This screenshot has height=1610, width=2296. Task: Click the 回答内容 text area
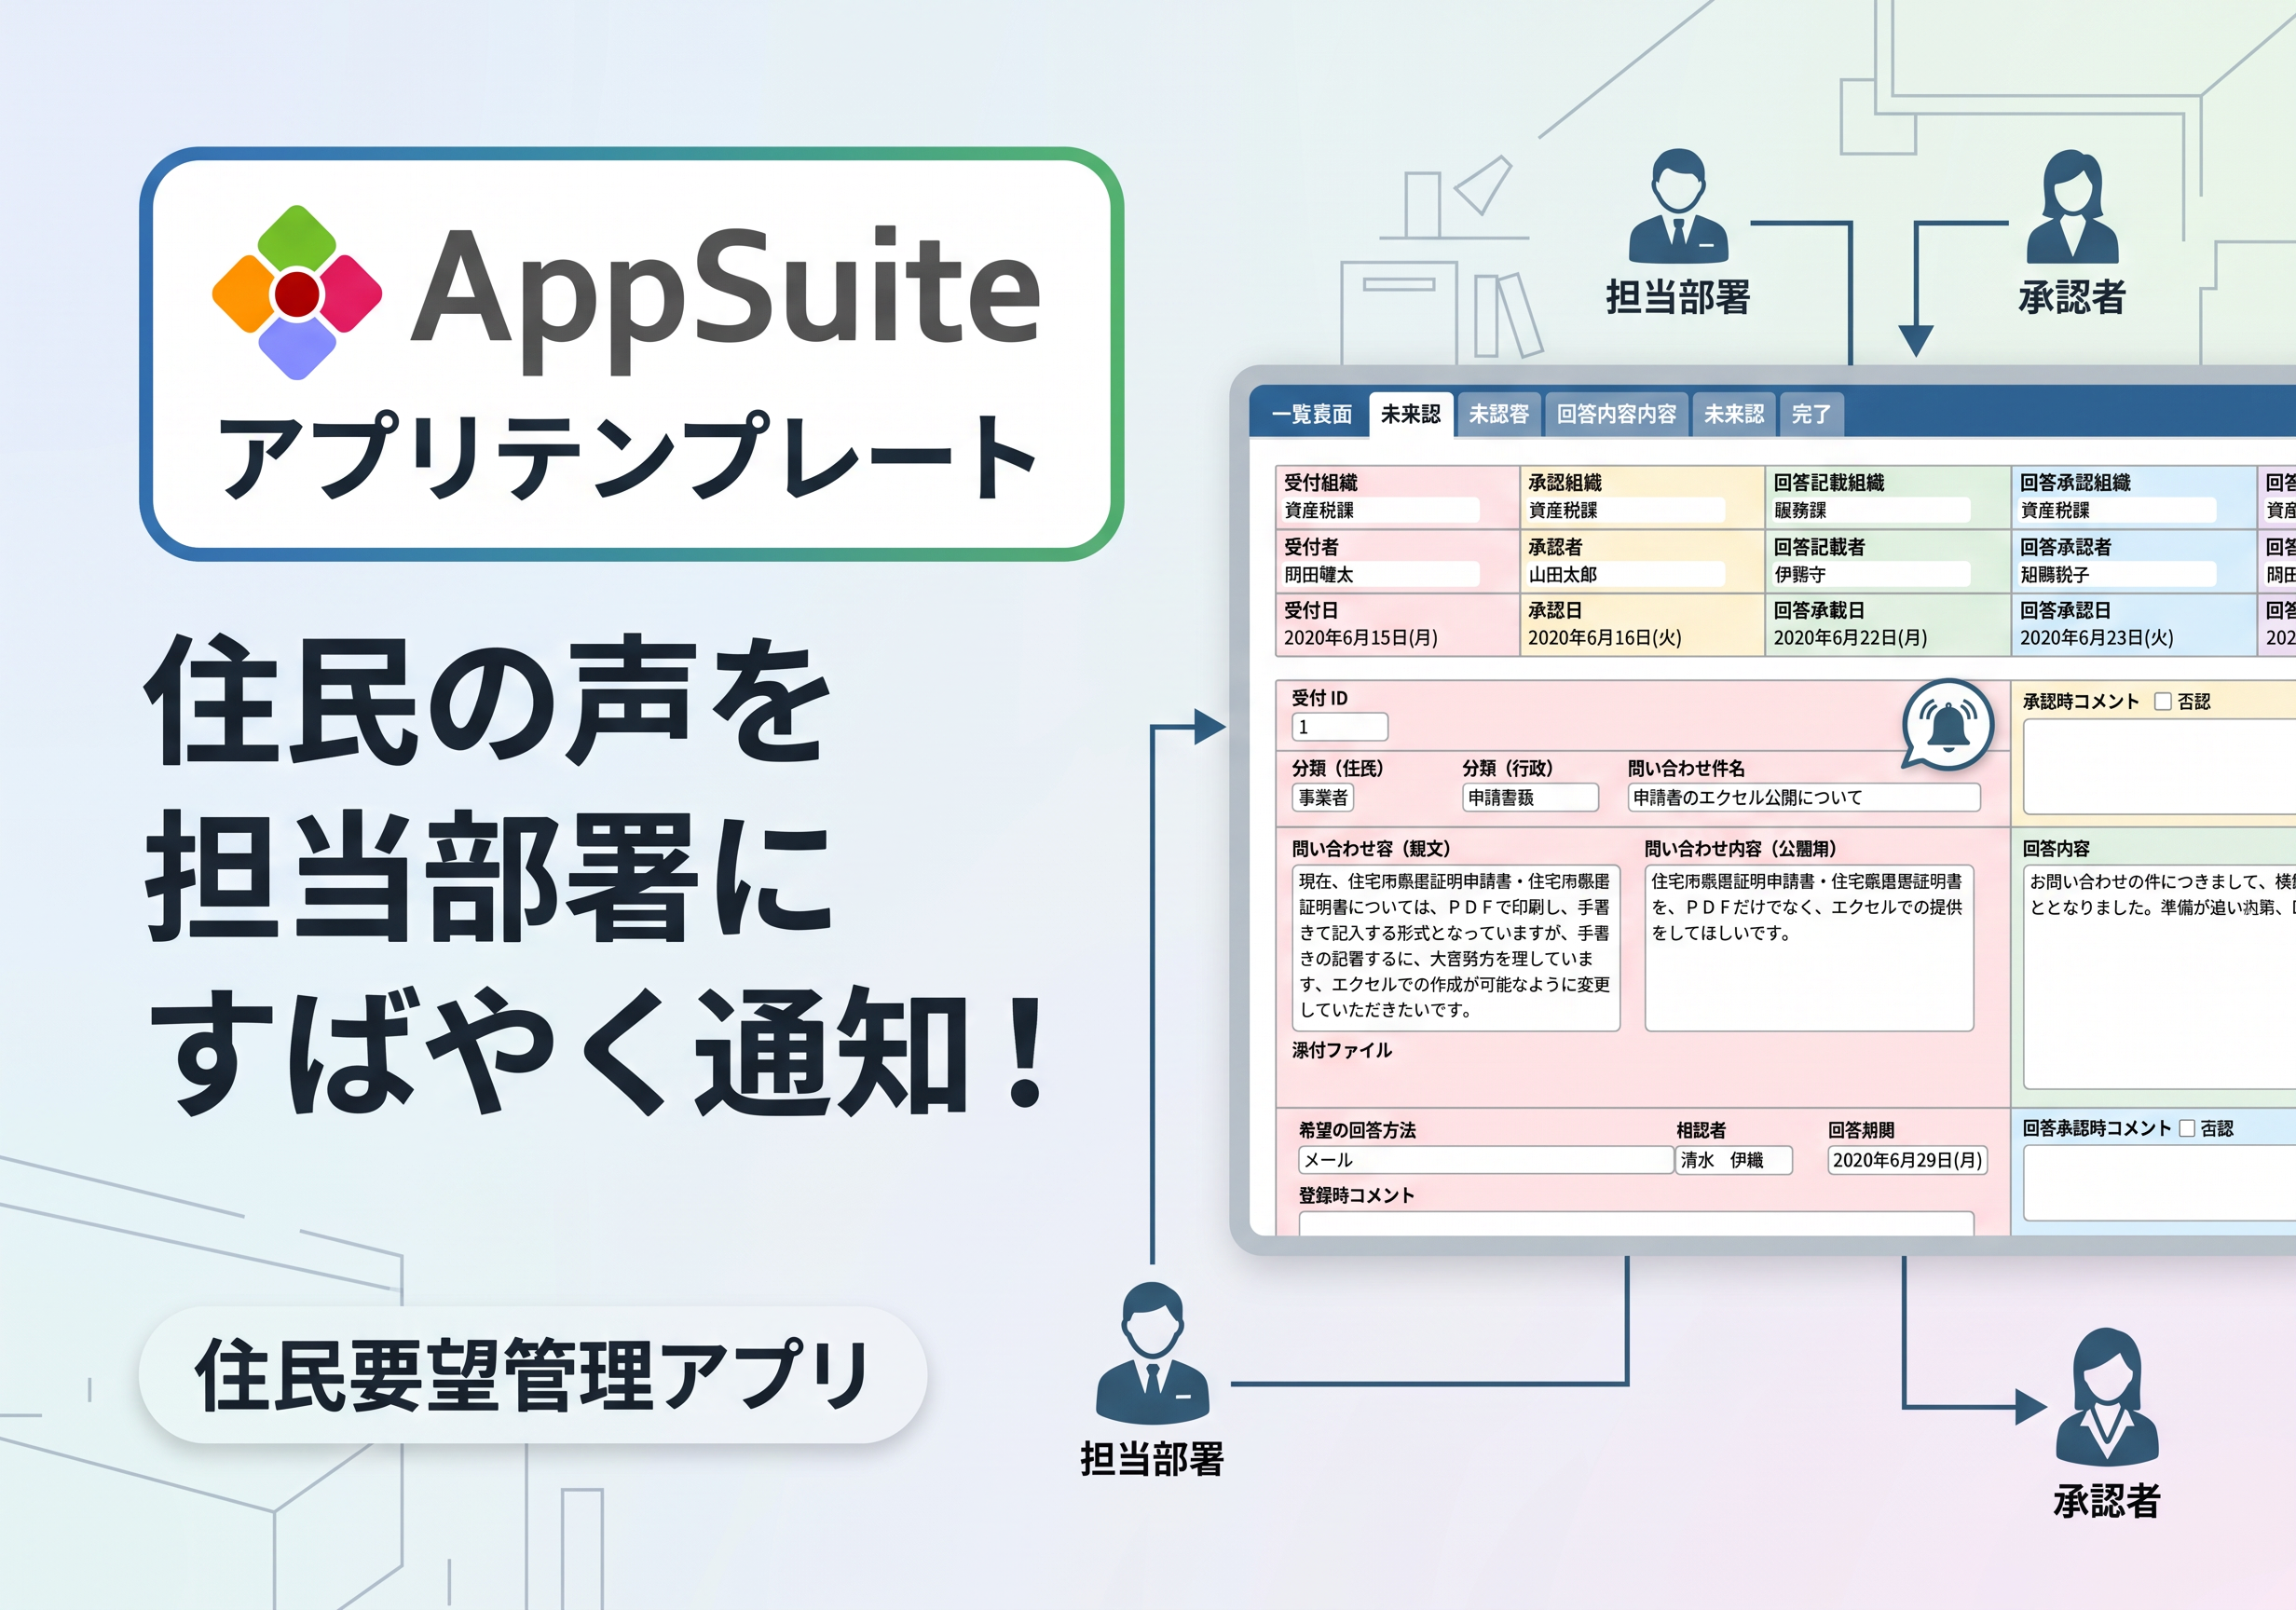pyautogui.click(x=2160, y=977)
